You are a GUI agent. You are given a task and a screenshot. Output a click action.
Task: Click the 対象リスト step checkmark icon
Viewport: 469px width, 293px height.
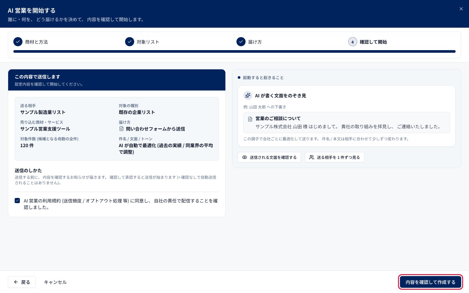[130, 42]
